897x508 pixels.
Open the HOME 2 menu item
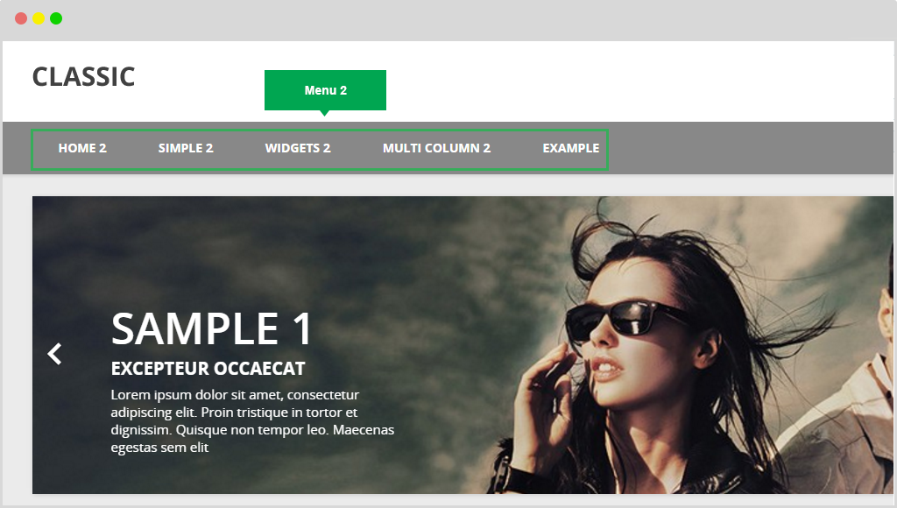click(x=82, y=148)
